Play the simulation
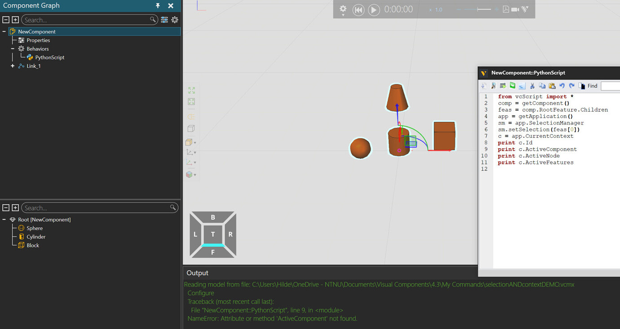620x329 pixels. click(374, 9)
